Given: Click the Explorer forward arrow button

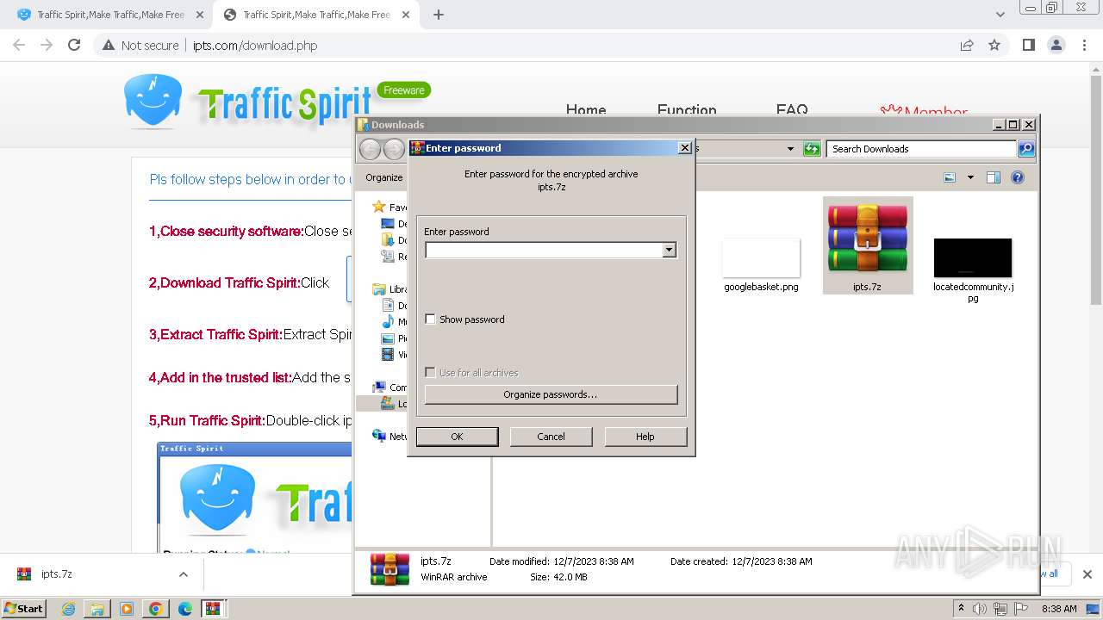Looking at the screenshot, I should (394, 149).
